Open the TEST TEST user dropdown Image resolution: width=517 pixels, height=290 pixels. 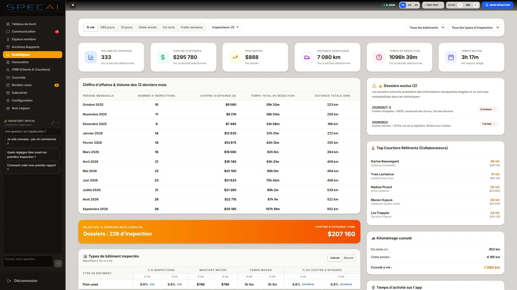point(433,5)
